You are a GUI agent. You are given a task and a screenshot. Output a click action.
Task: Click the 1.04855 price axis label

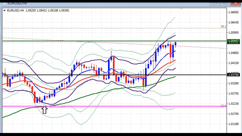click(x=233, y=53)
